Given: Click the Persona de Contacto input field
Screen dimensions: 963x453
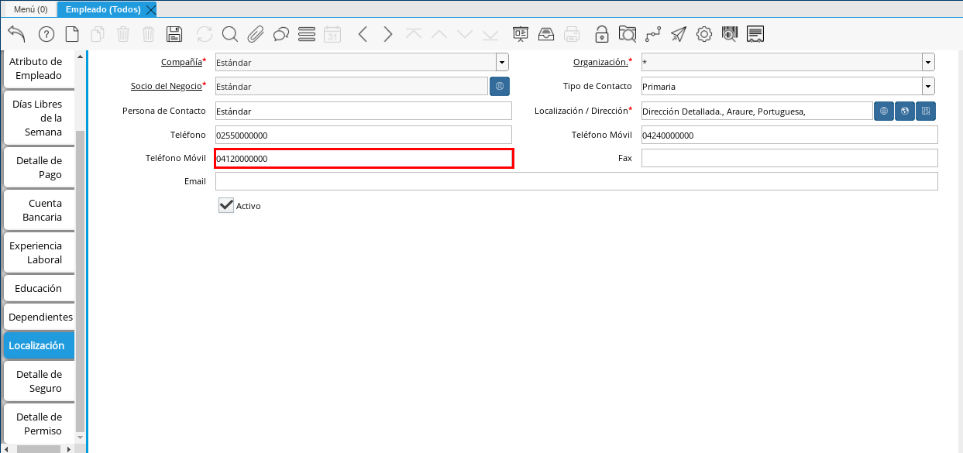Looking at the screenshot, I should coord(363,111).
